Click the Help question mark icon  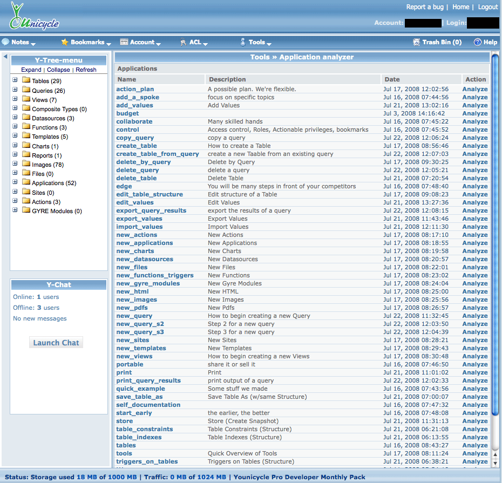click(477, 42)
